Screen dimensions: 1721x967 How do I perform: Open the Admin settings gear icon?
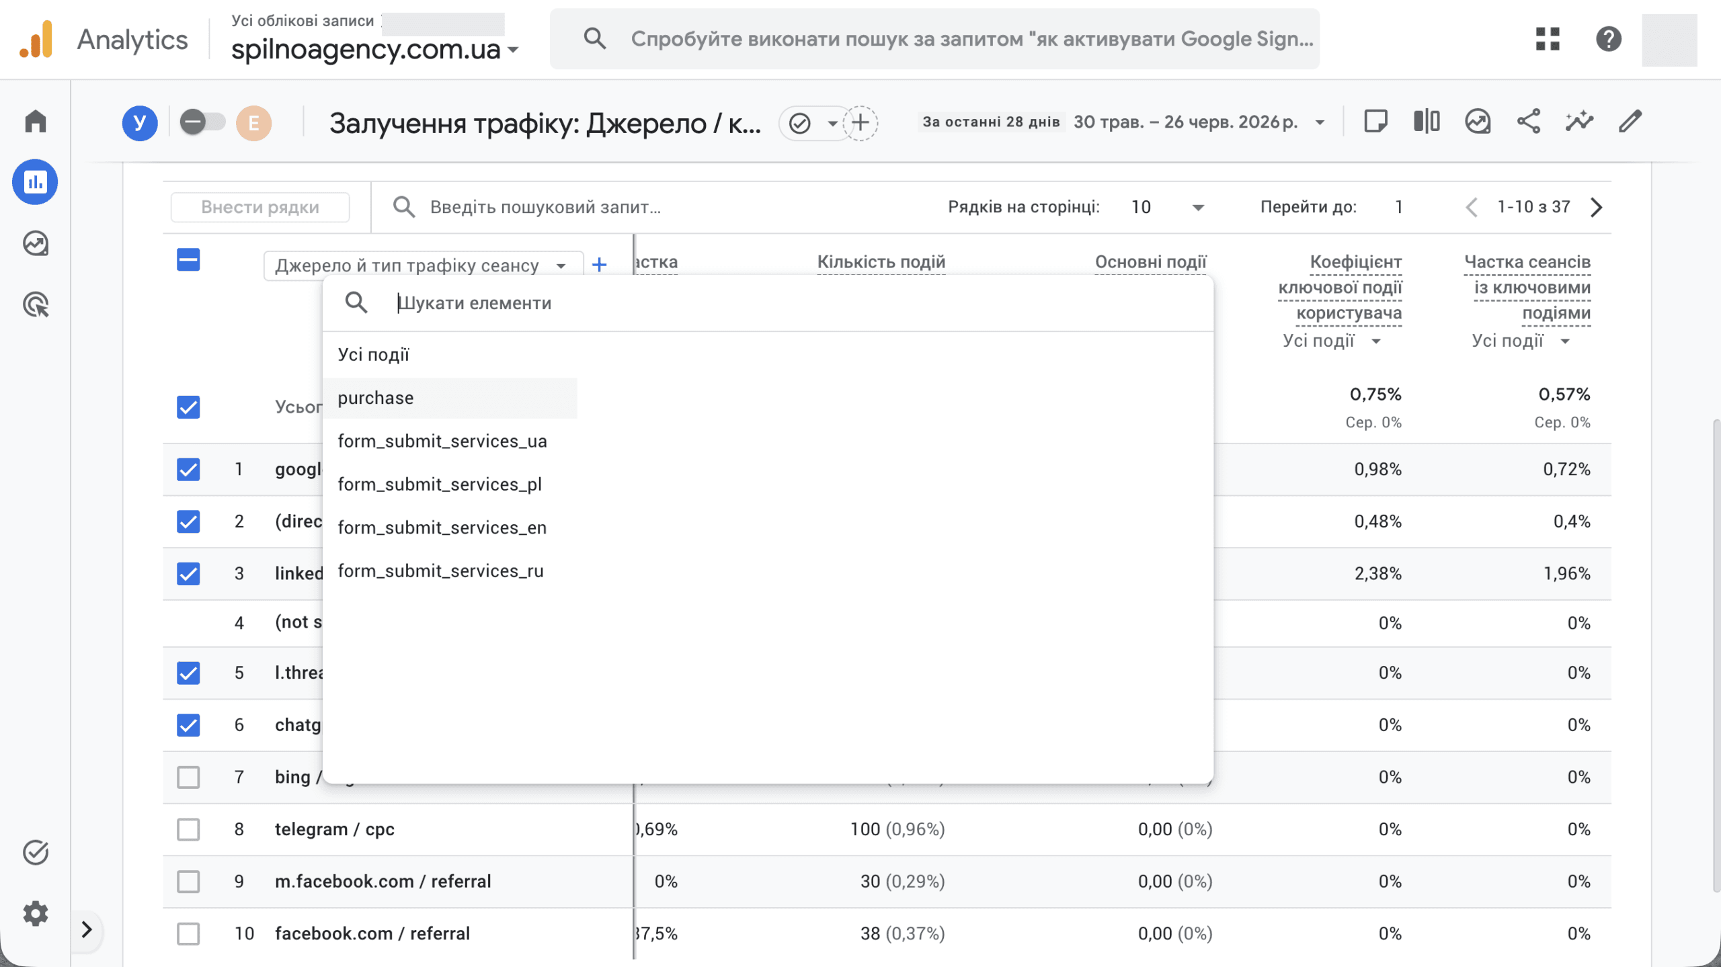[x=35, y=913]
